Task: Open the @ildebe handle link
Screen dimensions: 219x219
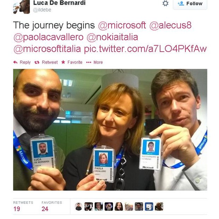Action: (42, 10)
